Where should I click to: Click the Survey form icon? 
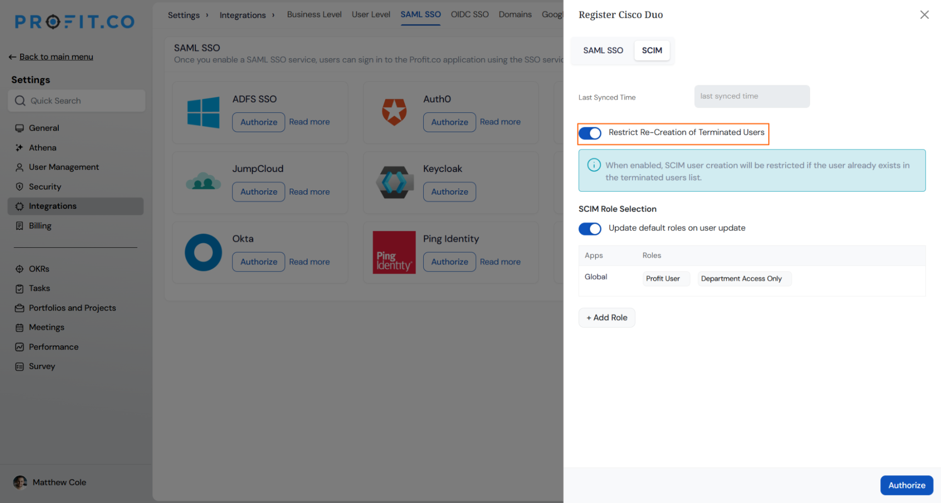(19, 366)
